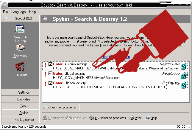The image size is (192, 130).
Task: Click the HKEY_CLASSES_ROOT\CLSID registry path
Action: point(110,87)
